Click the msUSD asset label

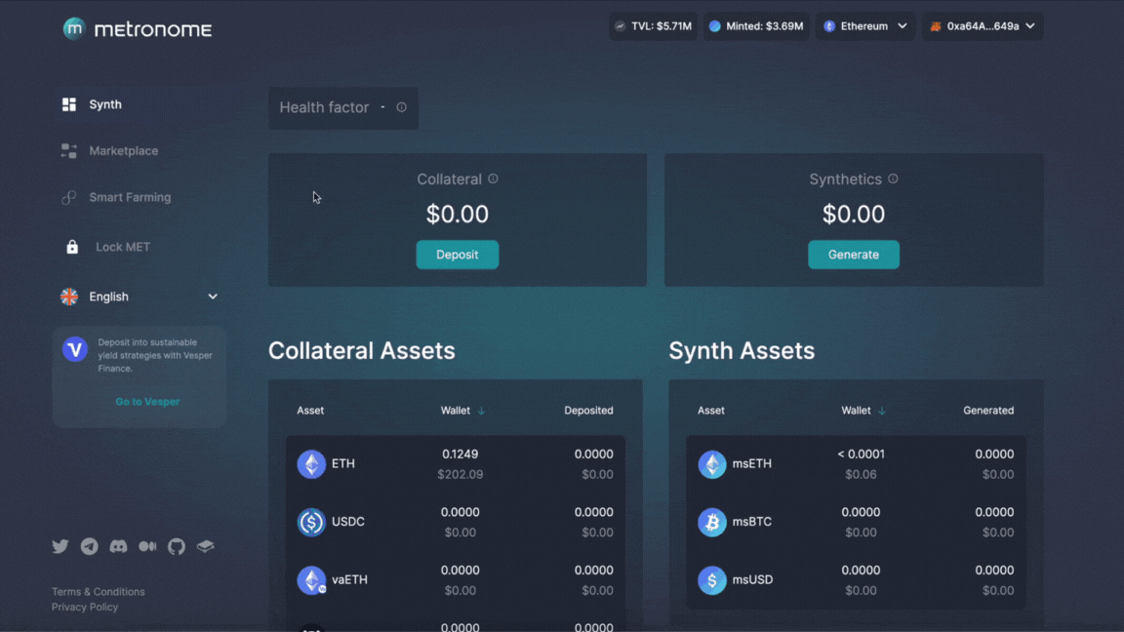pos(752,579)
